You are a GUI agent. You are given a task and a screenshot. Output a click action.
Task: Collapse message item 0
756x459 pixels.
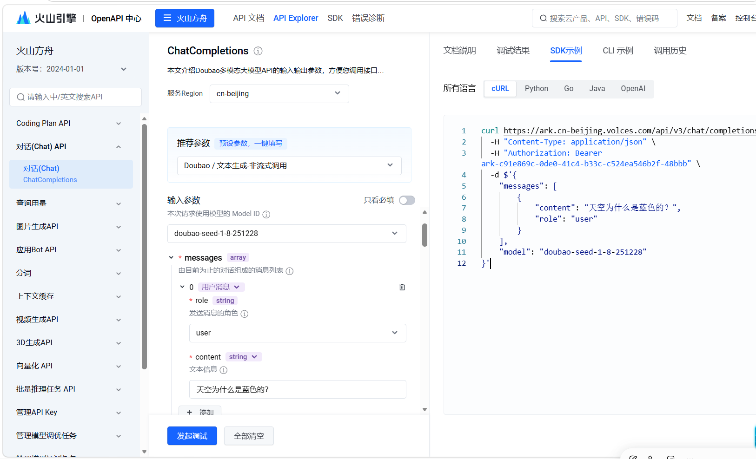[x=182, y=287]
